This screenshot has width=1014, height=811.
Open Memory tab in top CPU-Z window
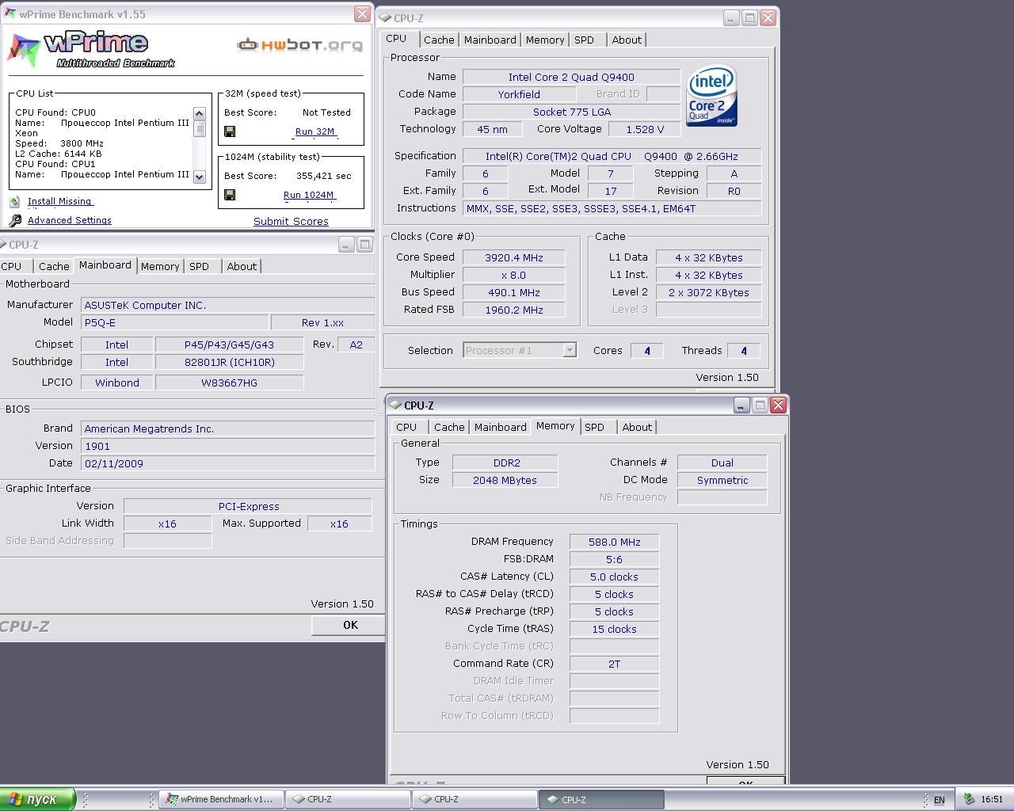(x=545, y=40)
